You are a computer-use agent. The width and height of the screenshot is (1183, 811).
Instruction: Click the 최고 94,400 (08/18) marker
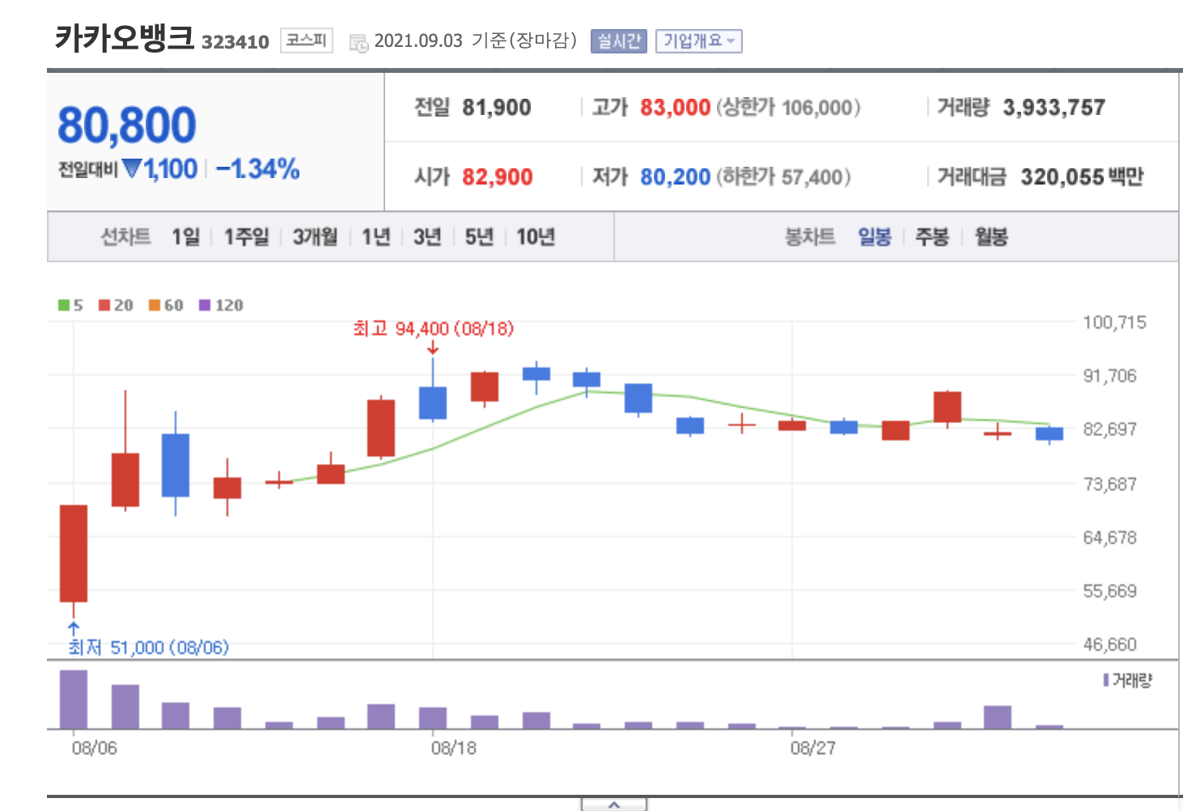434,329
